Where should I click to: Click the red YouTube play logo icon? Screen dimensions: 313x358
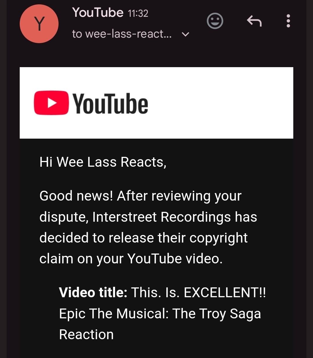click(x=51, y=103)
